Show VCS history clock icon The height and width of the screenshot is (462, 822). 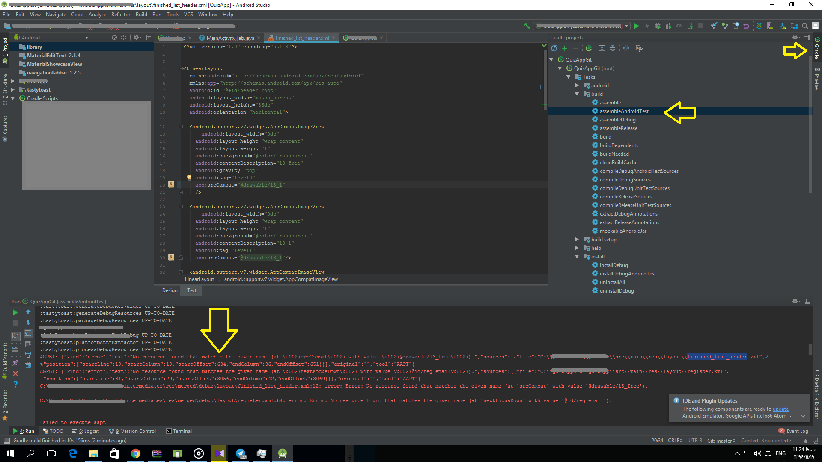click(x=736, y=26)
